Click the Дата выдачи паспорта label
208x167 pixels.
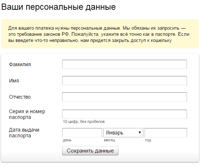(x=24, y=133)
